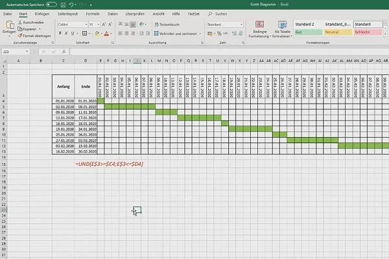Image resolution: width=389 pixels, height=259 pixels.
Task: Toggle underline formatting (U)
Action: click(x=73, y=32)
